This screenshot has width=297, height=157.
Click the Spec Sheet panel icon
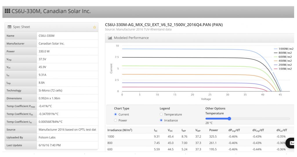point(9,27)
